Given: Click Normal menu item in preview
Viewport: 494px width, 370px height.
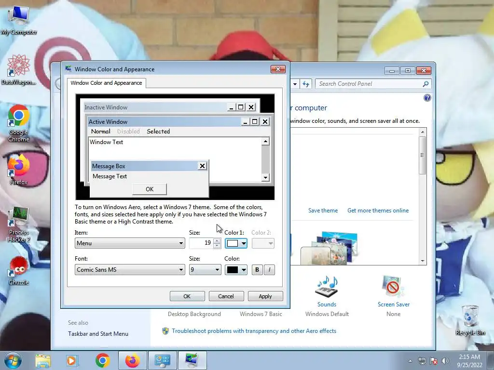Looking at the screenshot, I should 101,132.
